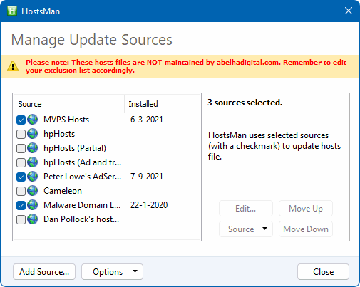360x287 pixels.
Task: Click the Add Source... button
Action: [44, 272]
